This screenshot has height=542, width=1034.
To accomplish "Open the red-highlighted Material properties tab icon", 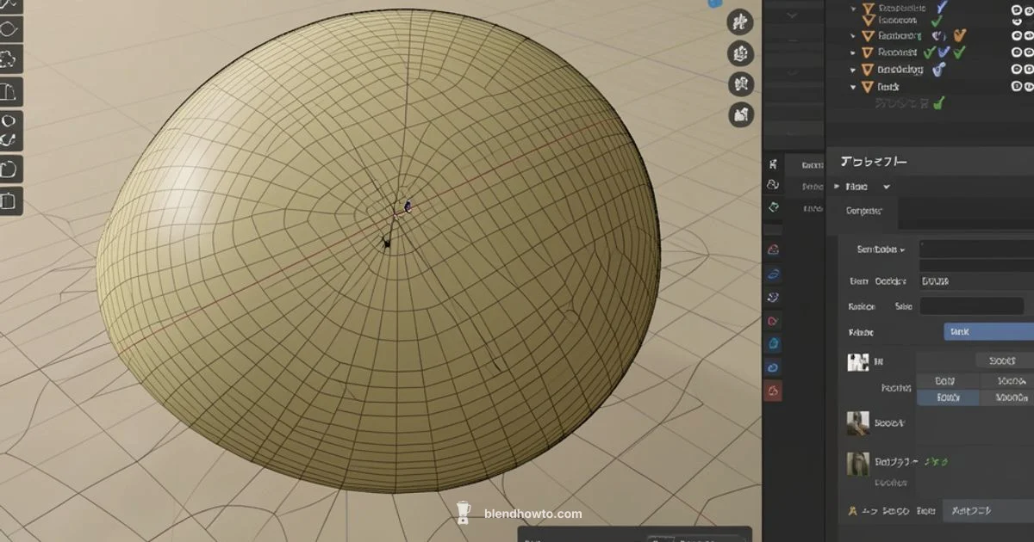I will click(773, 391).
